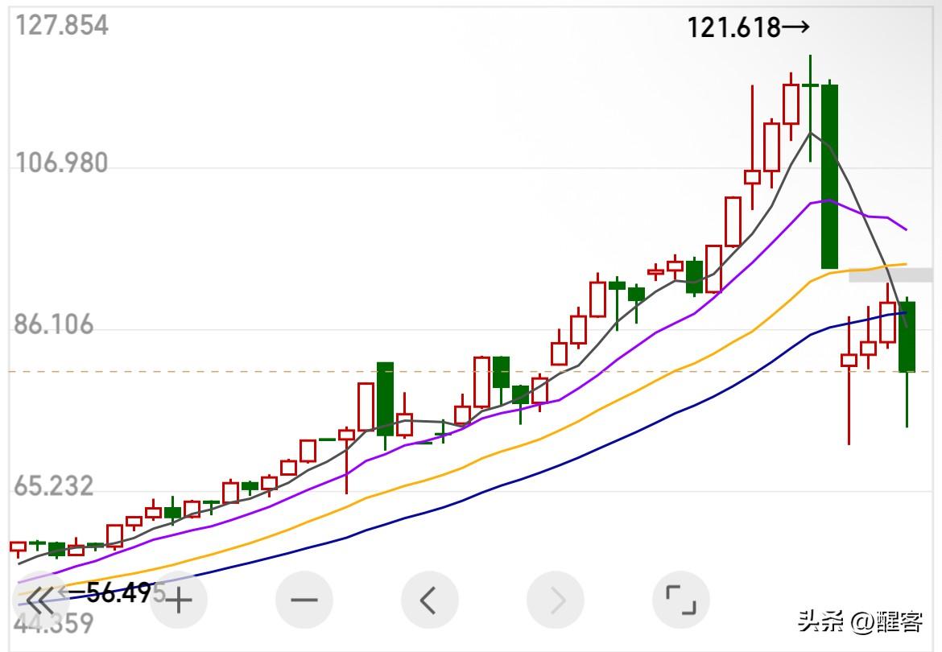Click the 106.980 axis value
942x652 pixels.
click(x=61, y=163)
